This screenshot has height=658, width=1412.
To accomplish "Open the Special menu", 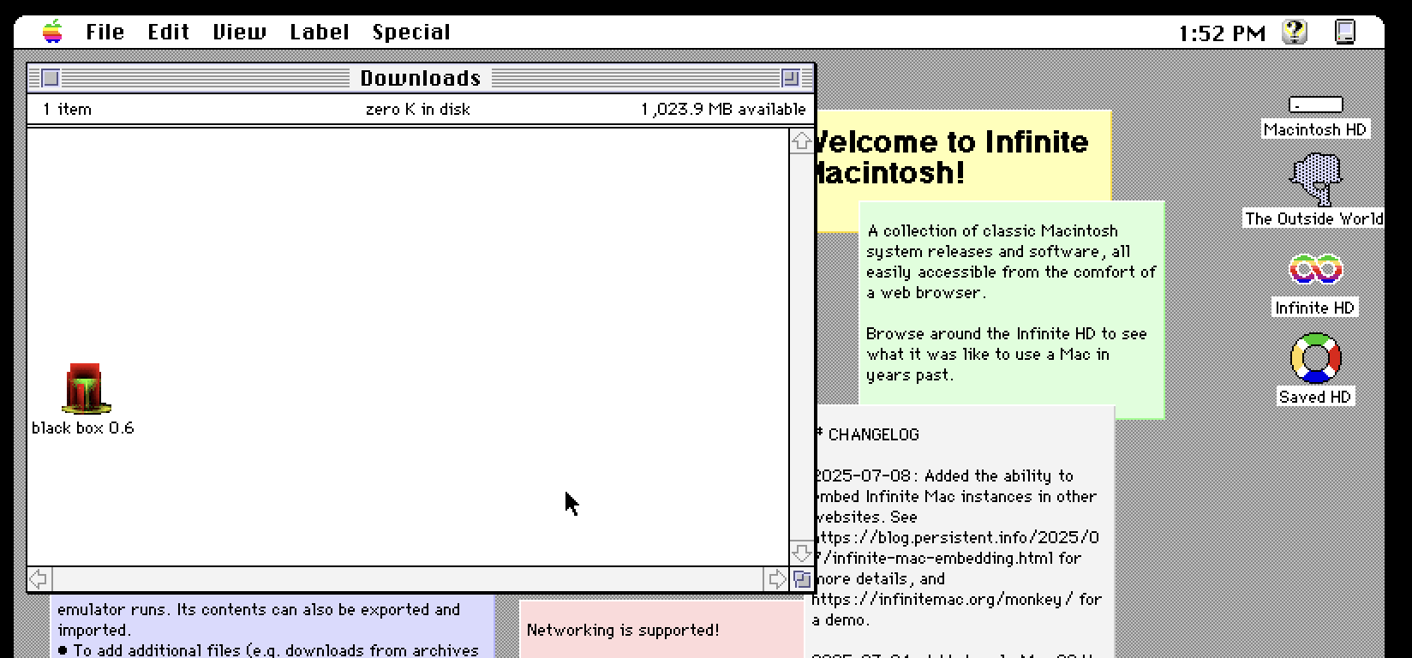I will coord(411,33).
